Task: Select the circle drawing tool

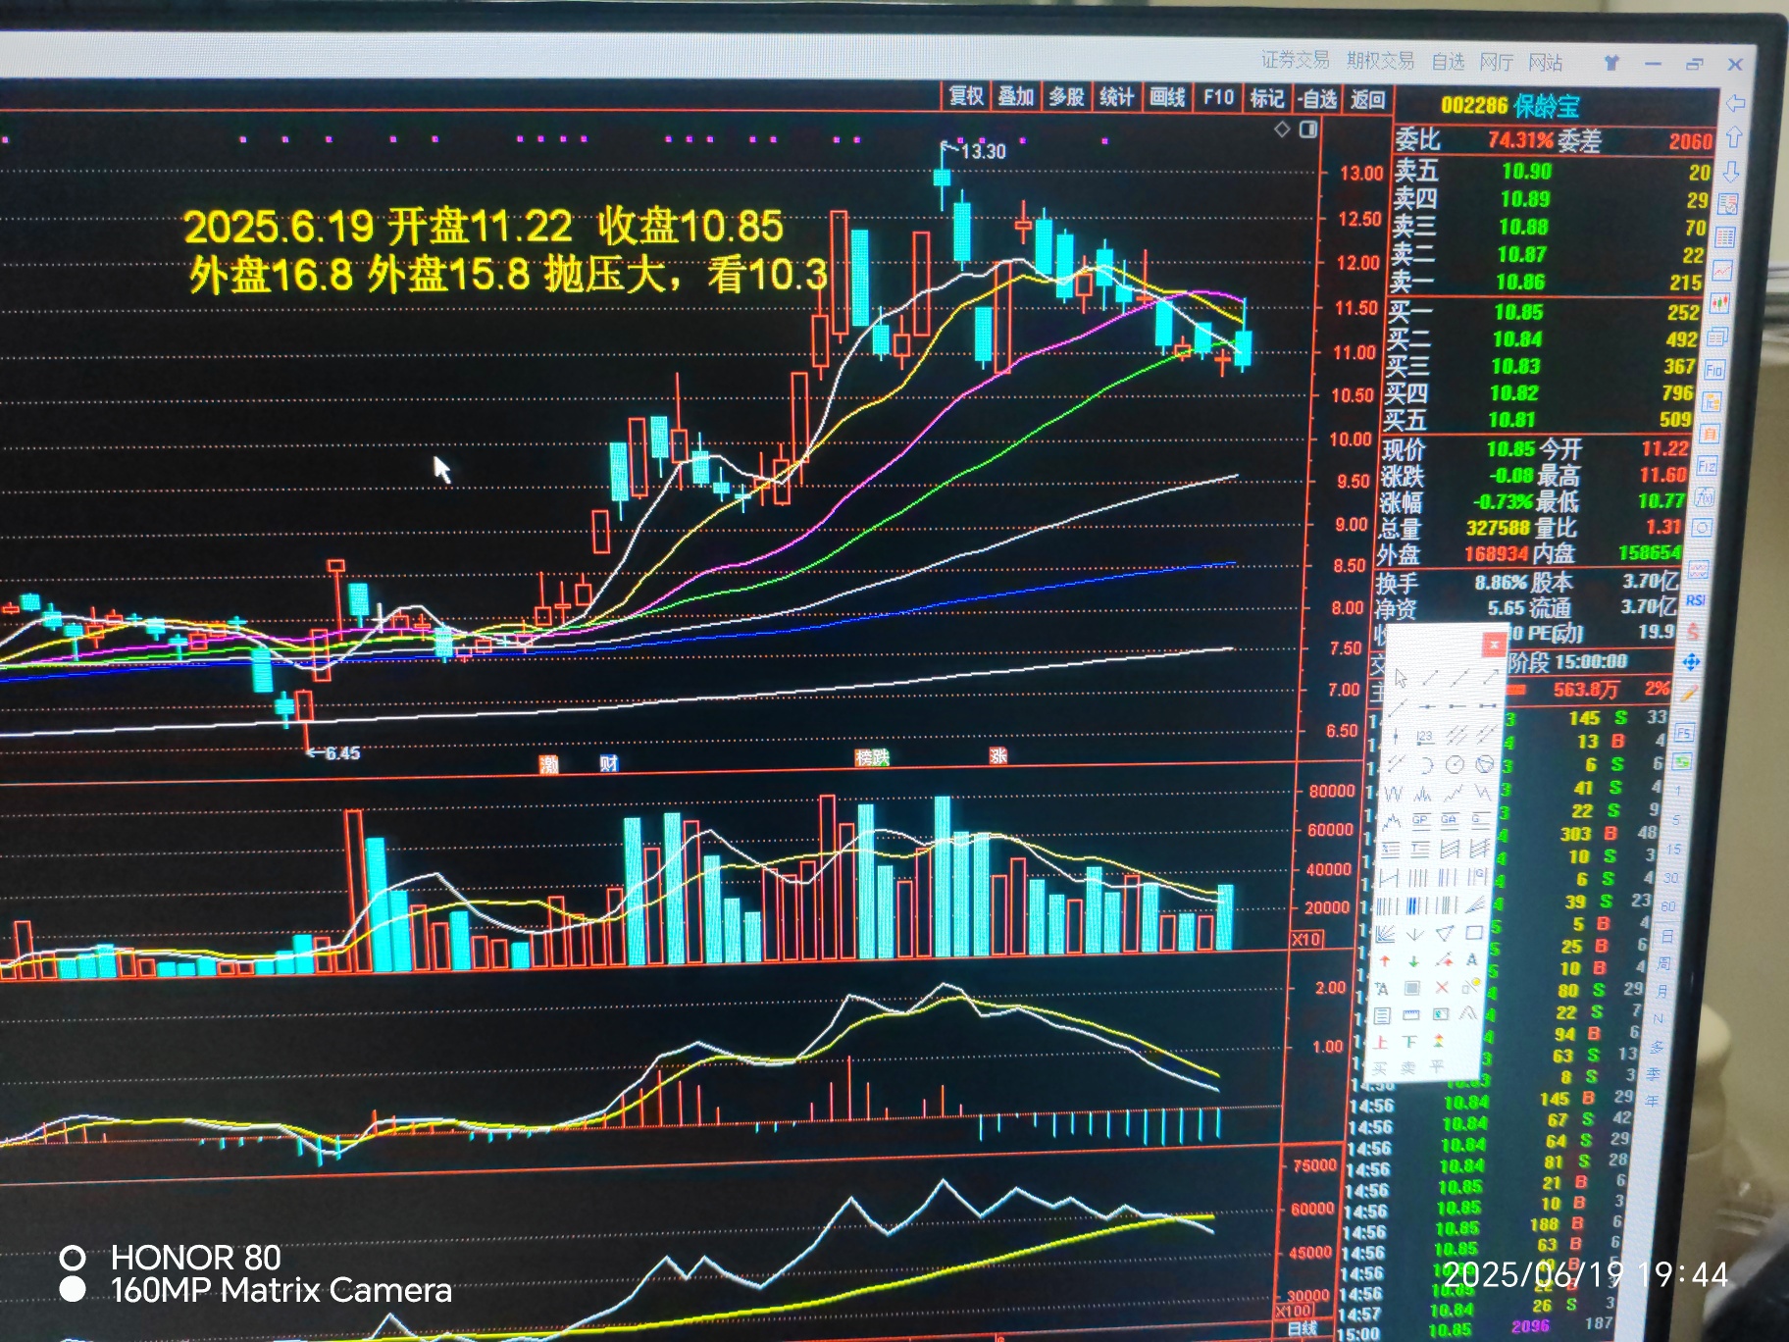Action: [1456, 764]
